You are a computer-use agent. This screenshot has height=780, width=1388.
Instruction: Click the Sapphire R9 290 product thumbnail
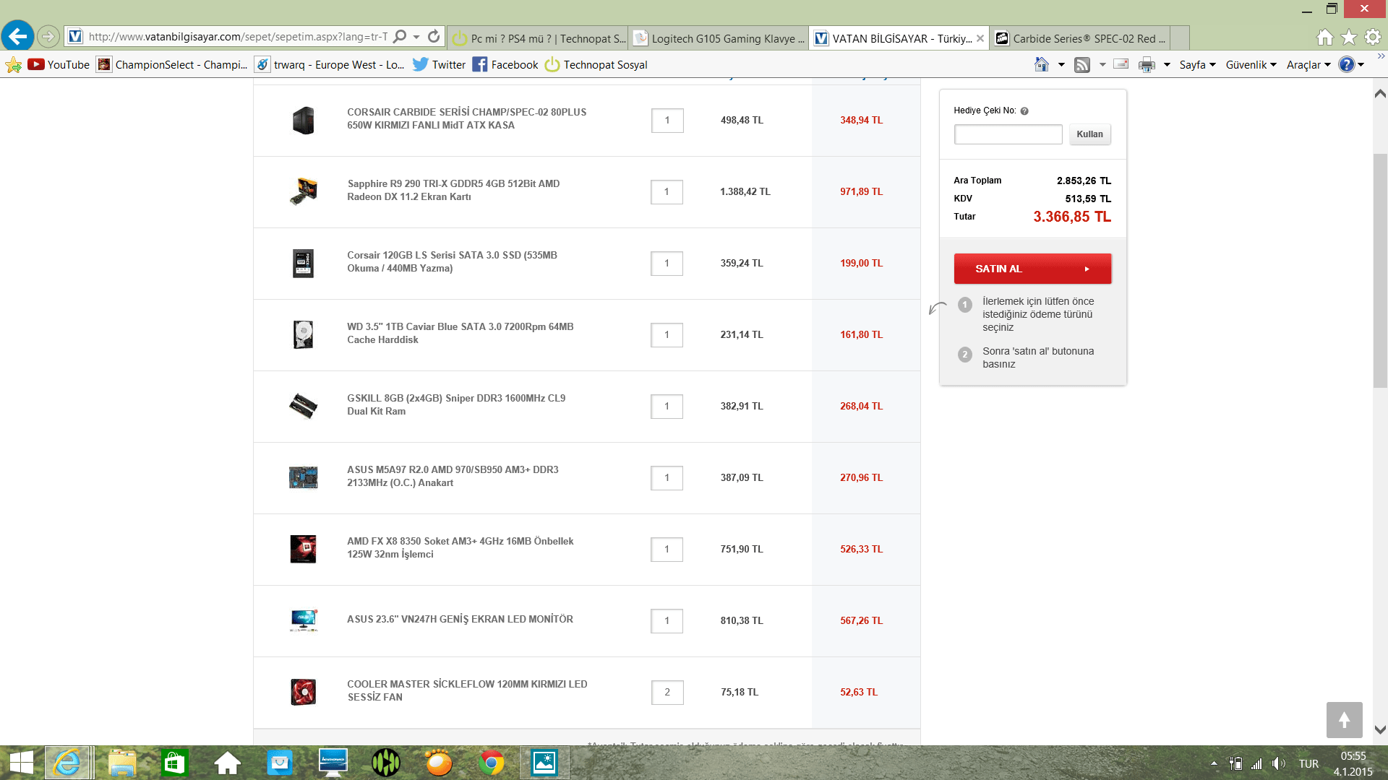304,191
